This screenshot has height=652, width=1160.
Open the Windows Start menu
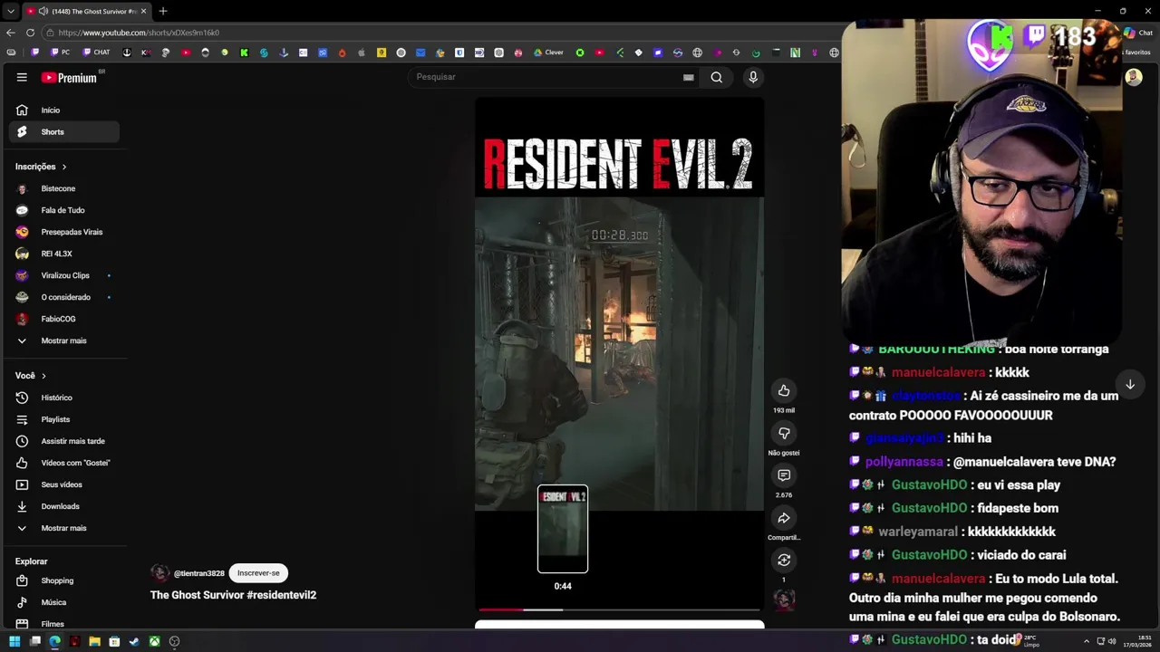[x=14, y=641]
